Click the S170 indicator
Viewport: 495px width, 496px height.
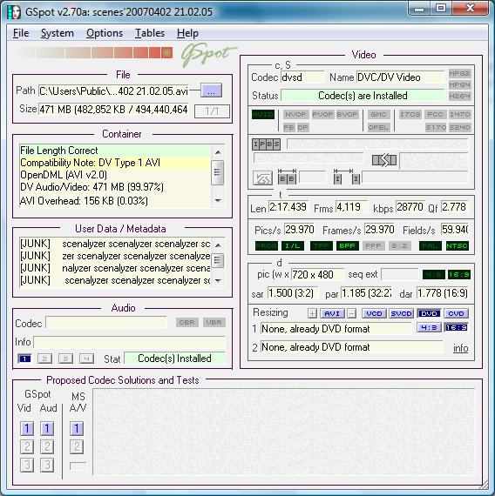(436, 127)
